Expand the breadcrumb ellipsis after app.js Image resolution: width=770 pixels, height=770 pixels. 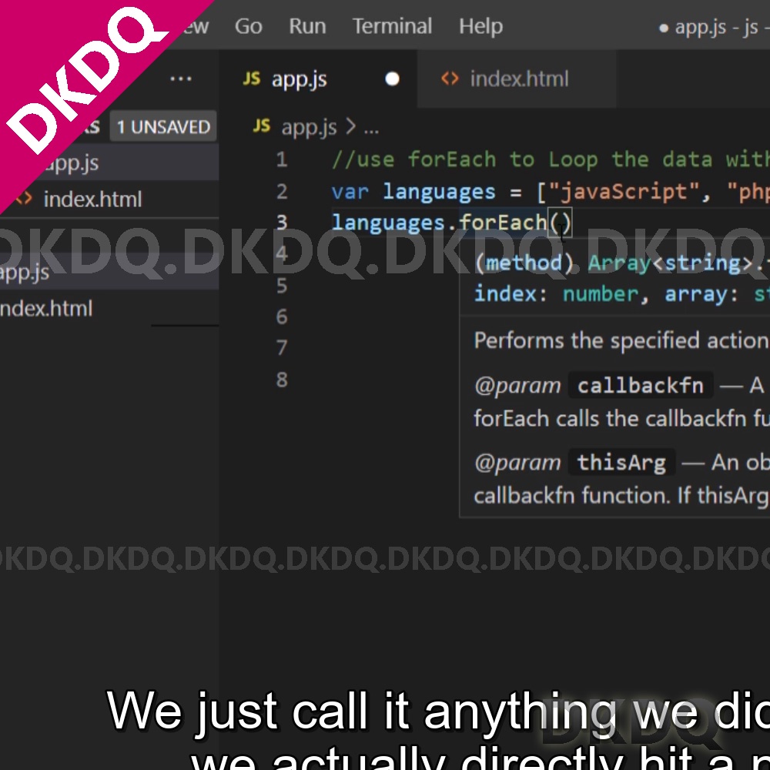[x=370, y=127]
